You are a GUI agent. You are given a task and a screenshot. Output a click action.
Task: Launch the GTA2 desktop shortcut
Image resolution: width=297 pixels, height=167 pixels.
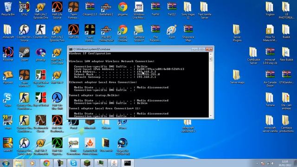click(x=24, y=9)
